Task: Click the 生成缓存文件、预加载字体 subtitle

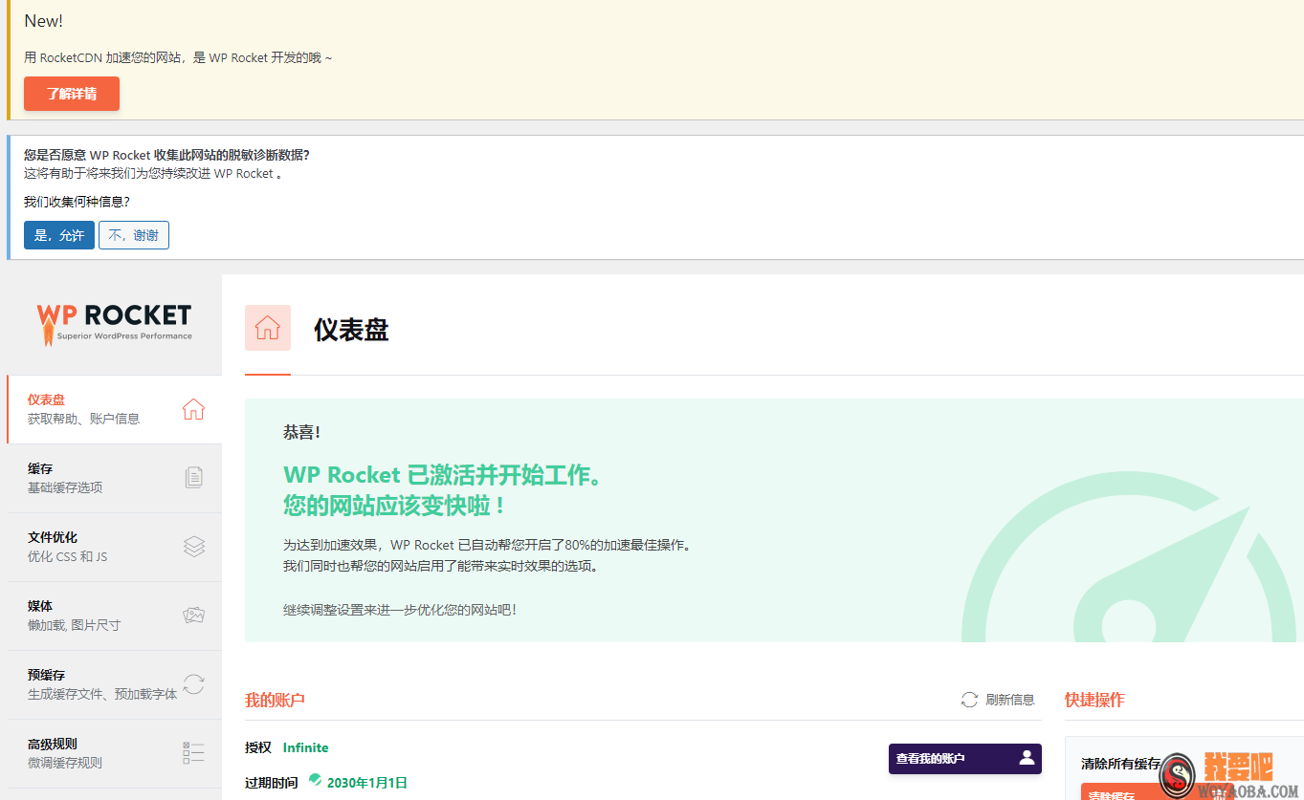Action: pyautogui.click(x=102, y=694)
